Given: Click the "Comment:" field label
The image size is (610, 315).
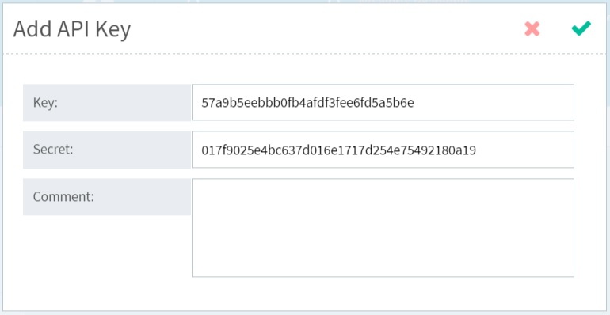Looking at the screenshot, I should tap(64, 197).
